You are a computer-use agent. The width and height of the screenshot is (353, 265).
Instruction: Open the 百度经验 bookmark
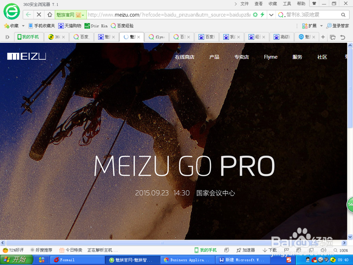[x=122, y=26]
